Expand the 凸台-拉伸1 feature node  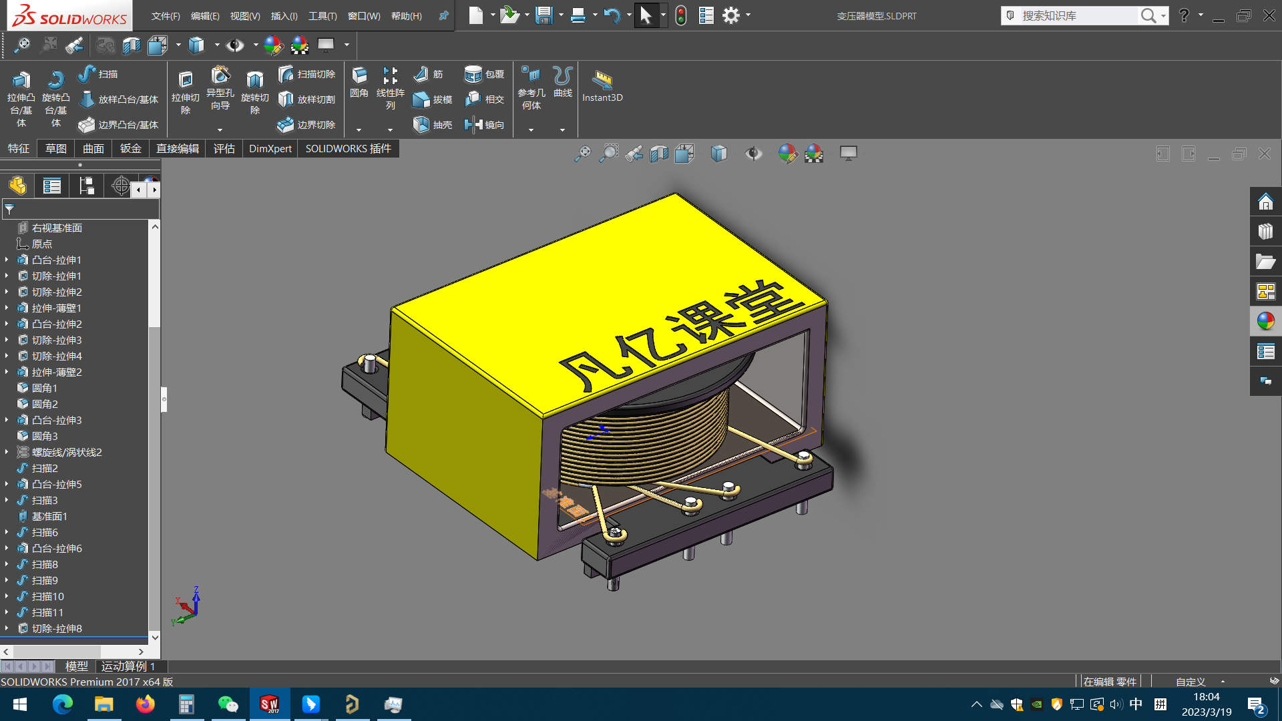[x=7, y=260]
